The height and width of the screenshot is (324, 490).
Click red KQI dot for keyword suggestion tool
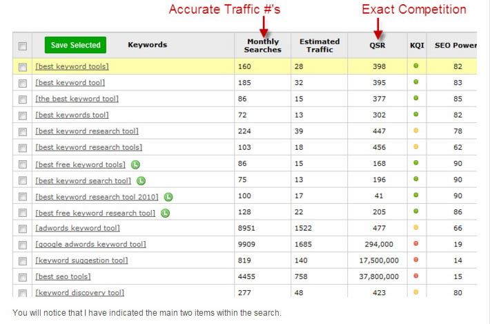tap(416, 260)
